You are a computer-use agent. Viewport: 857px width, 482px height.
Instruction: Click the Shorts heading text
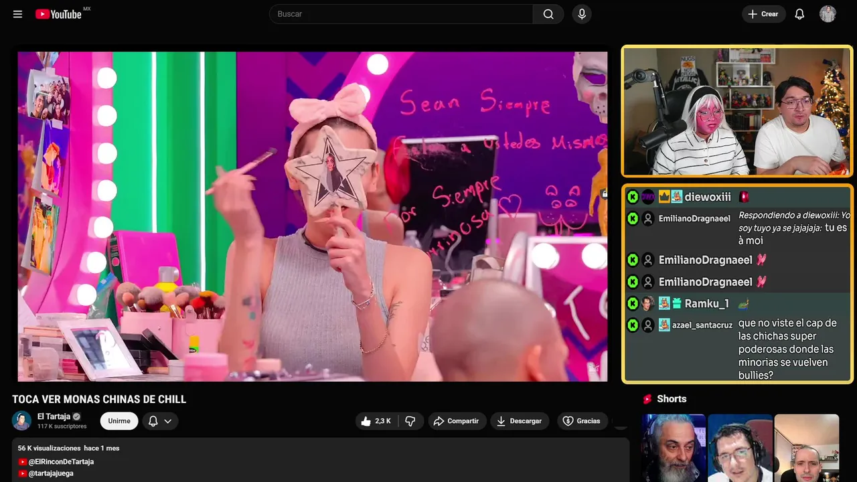point(672,399)
